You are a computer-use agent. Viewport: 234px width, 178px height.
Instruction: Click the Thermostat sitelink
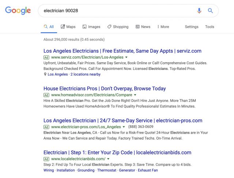click(x=107, y=170)
